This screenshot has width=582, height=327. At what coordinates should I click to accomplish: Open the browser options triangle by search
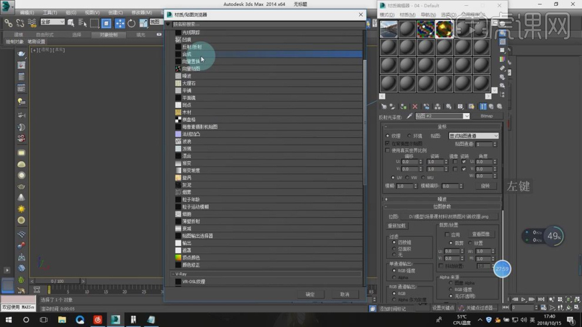point(168,24)
